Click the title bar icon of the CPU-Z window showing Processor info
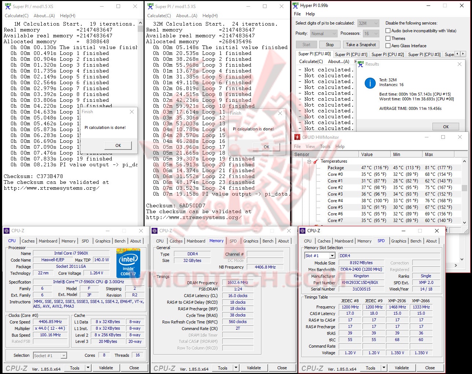472x374 pixels. [7, 231]
